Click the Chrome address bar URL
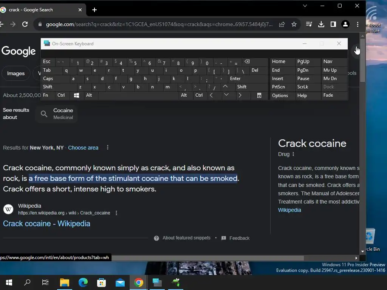The image size is (387, 290). [159, 24]
